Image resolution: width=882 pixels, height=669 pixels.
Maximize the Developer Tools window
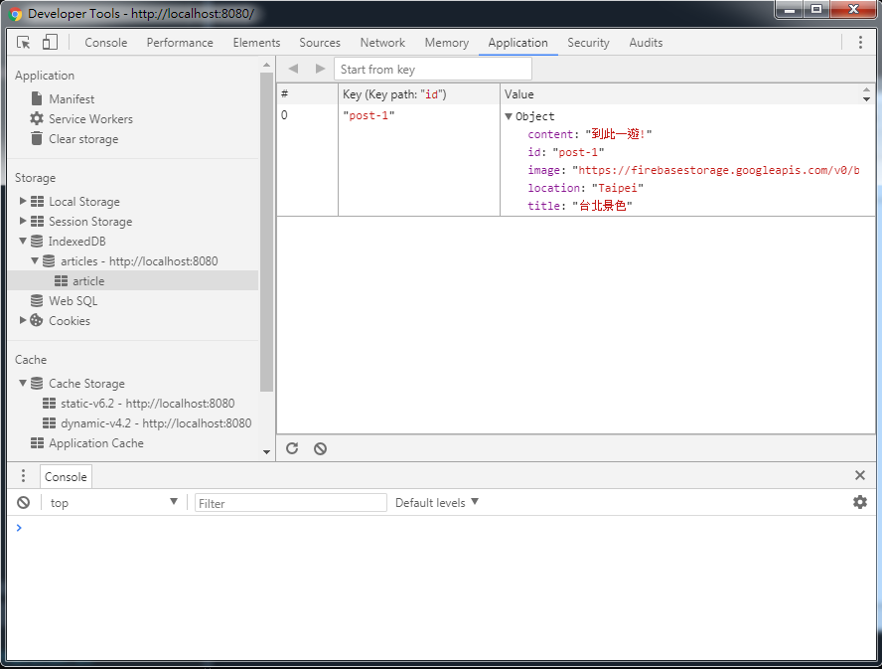pos(816,10)
